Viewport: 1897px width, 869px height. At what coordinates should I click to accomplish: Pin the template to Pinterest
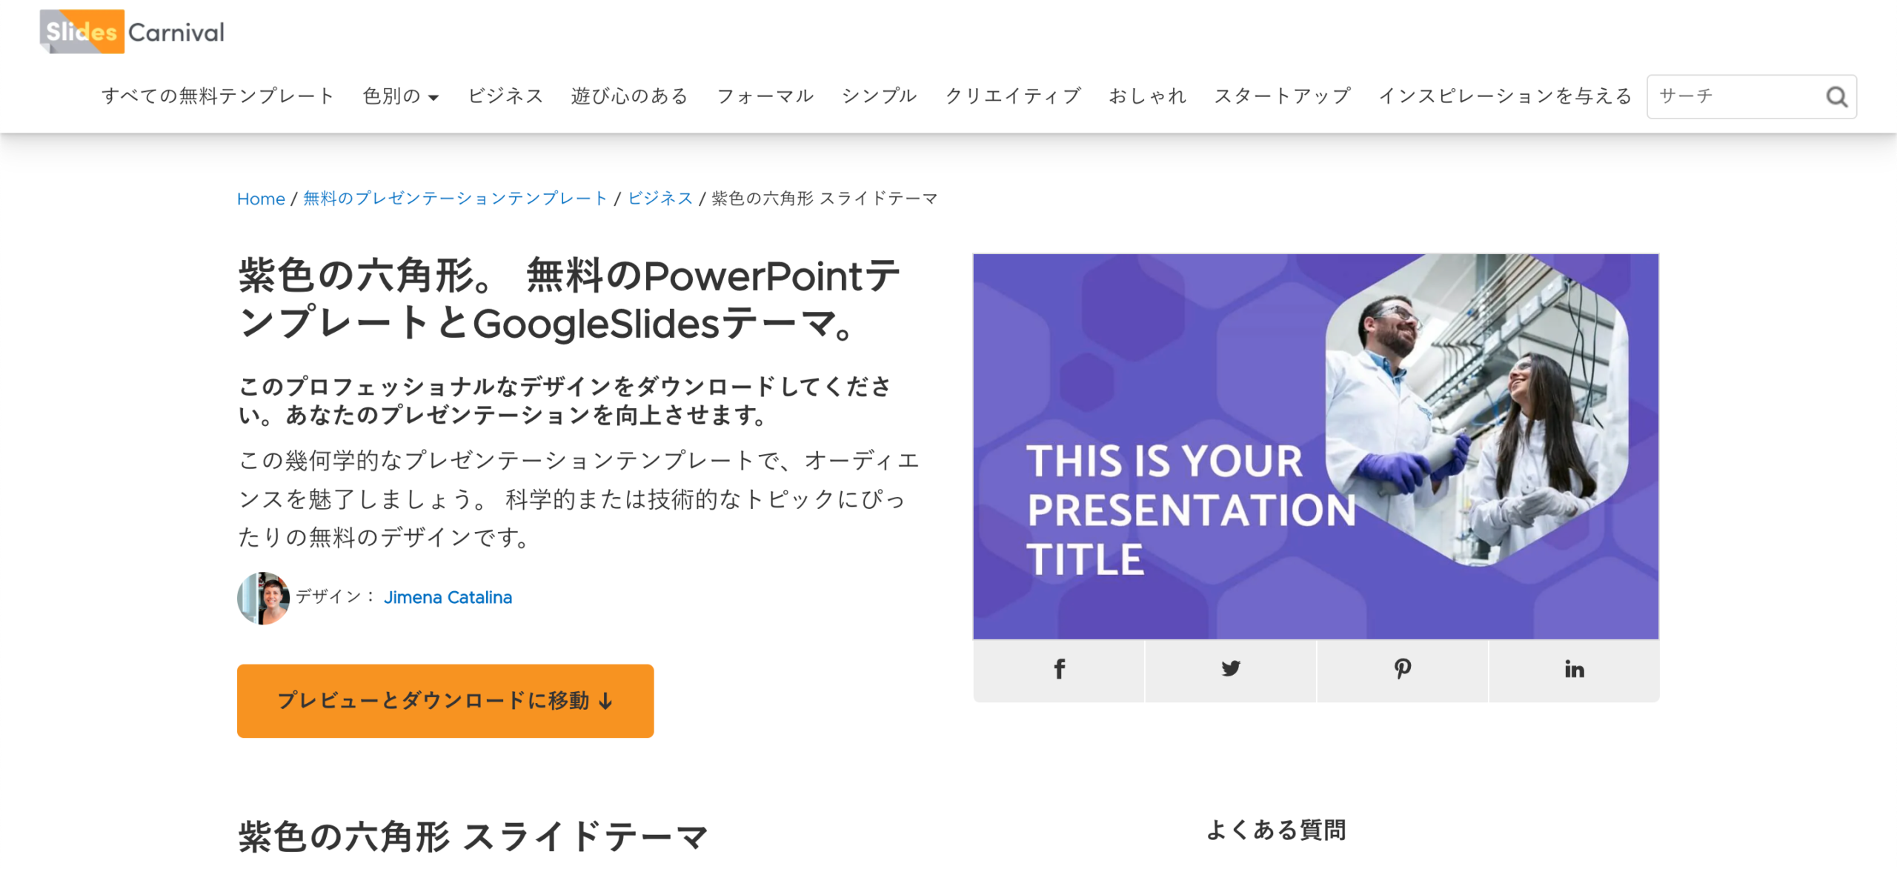point(1402,670)
